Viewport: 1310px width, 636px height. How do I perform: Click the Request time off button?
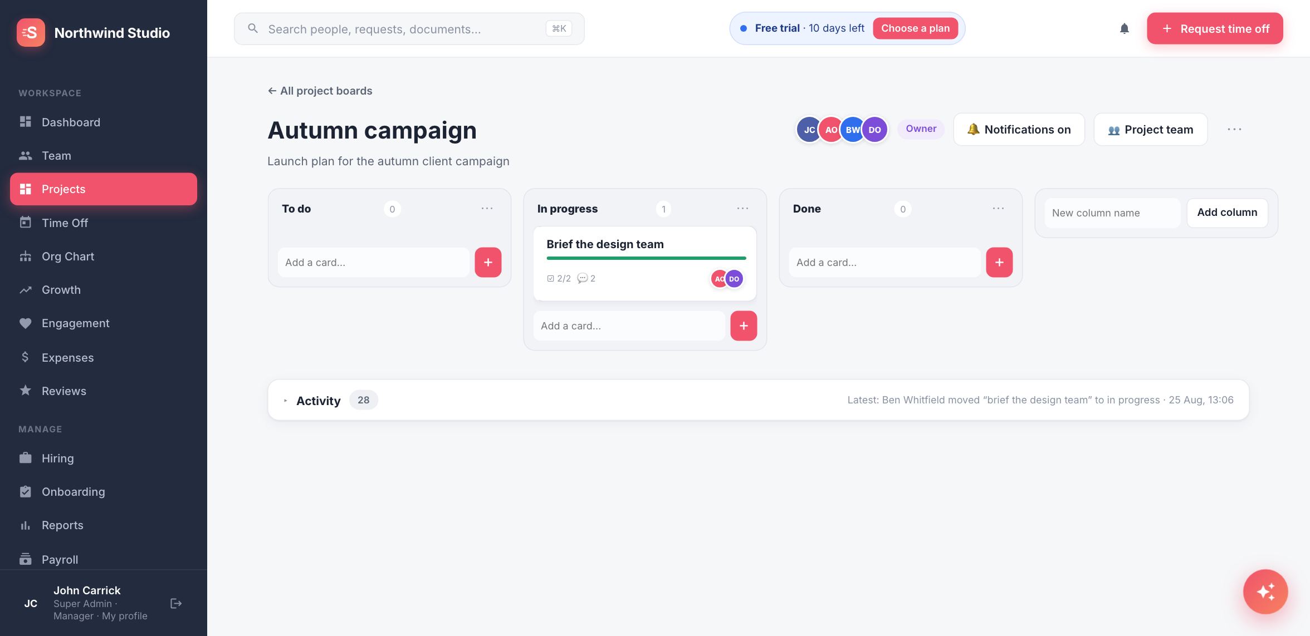[1215, 28]
